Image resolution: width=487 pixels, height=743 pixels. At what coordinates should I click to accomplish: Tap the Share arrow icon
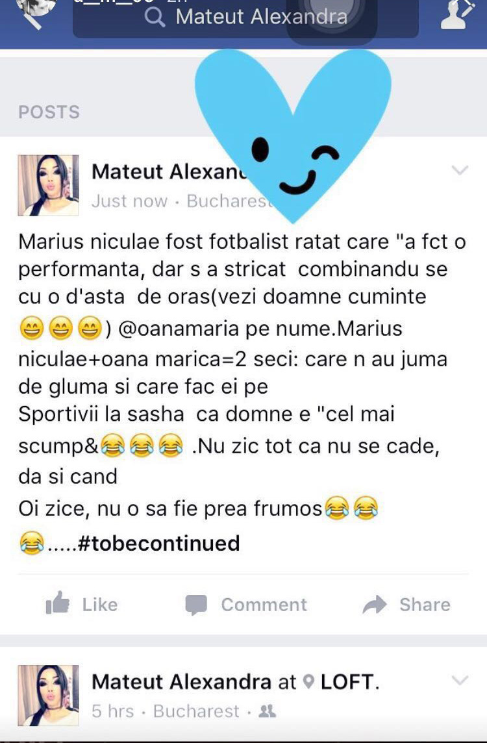375,605
